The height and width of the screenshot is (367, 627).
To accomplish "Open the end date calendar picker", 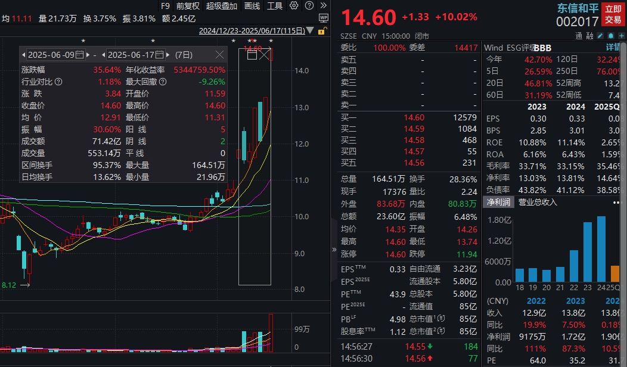I will point(160,55).
